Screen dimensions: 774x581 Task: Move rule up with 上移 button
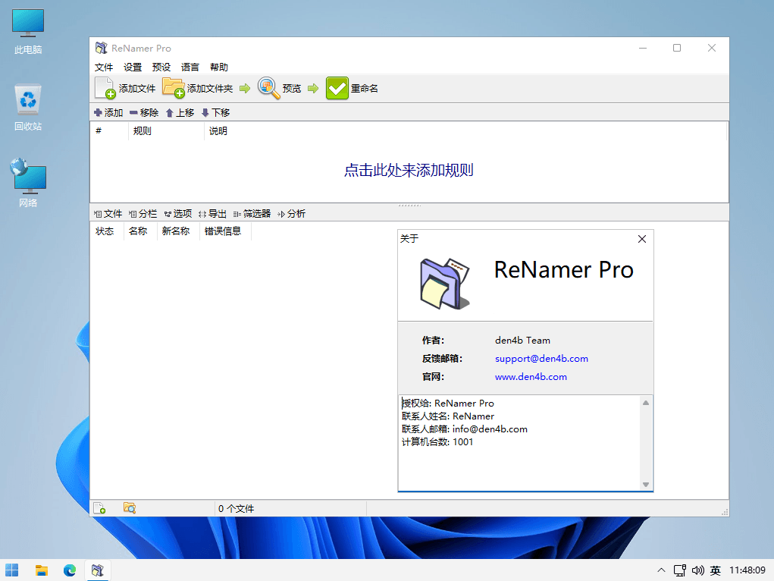(x=180, y=113)
